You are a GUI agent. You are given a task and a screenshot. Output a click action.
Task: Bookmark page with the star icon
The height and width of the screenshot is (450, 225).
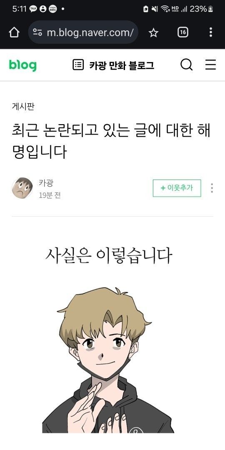click(x=153, y=33)
